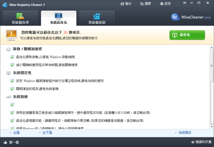Open the 設定 settings gear

coord(165,4)
